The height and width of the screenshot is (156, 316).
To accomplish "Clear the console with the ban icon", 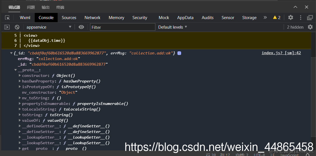I will [x=17, y=27].
